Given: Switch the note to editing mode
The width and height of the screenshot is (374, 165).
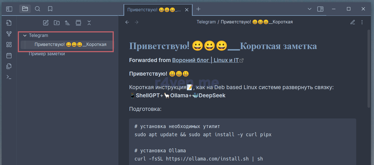Looking at the screenshot, I should pyautogui.click(x=353, y=22).
